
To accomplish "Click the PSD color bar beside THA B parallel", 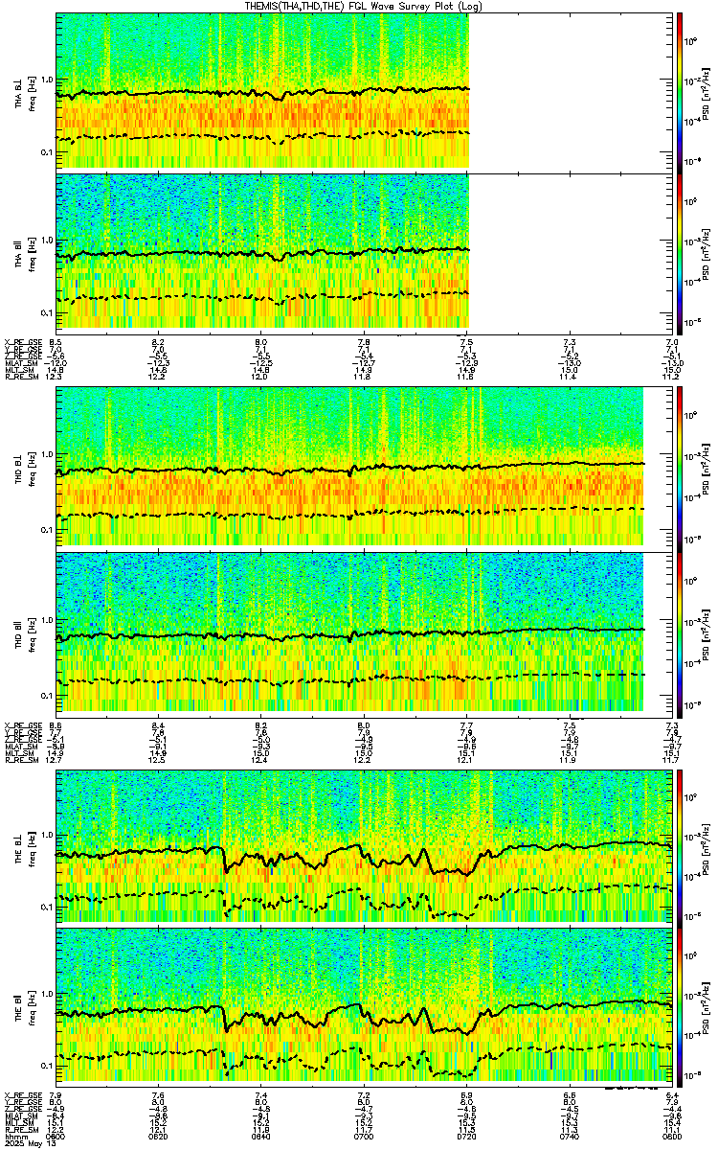I will 680,252.
